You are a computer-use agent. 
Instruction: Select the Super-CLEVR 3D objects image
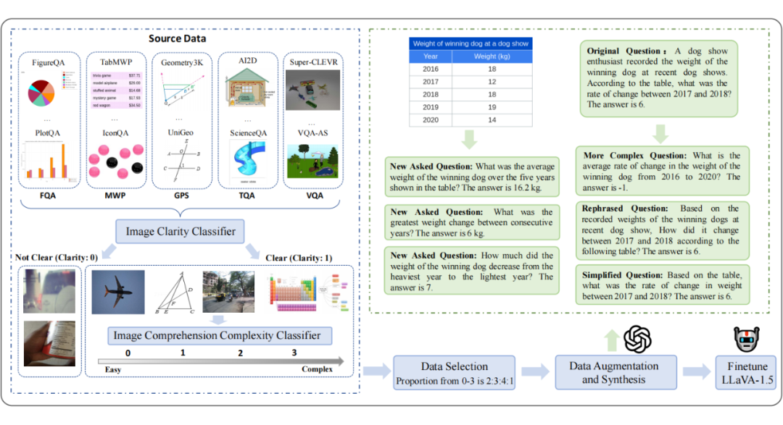click(312, 90)
